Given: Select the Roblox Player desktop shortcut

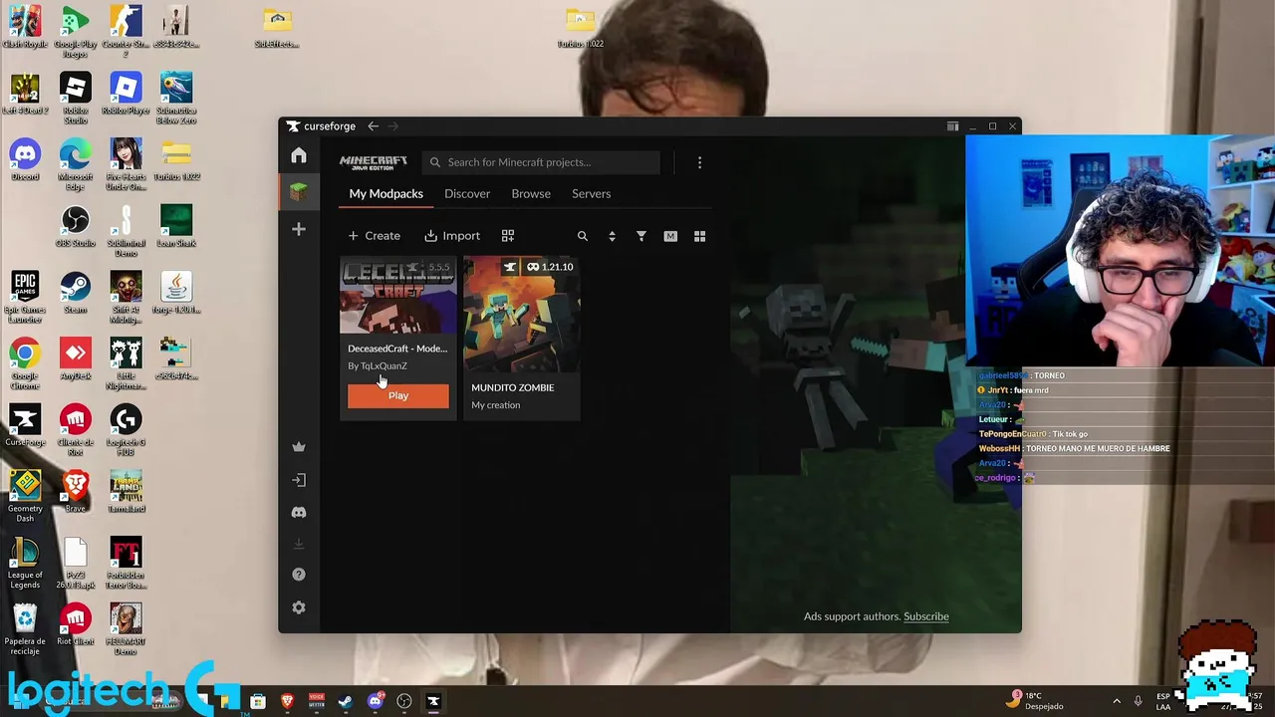Looking at the screenshot, I should click(x=126, y=94).
